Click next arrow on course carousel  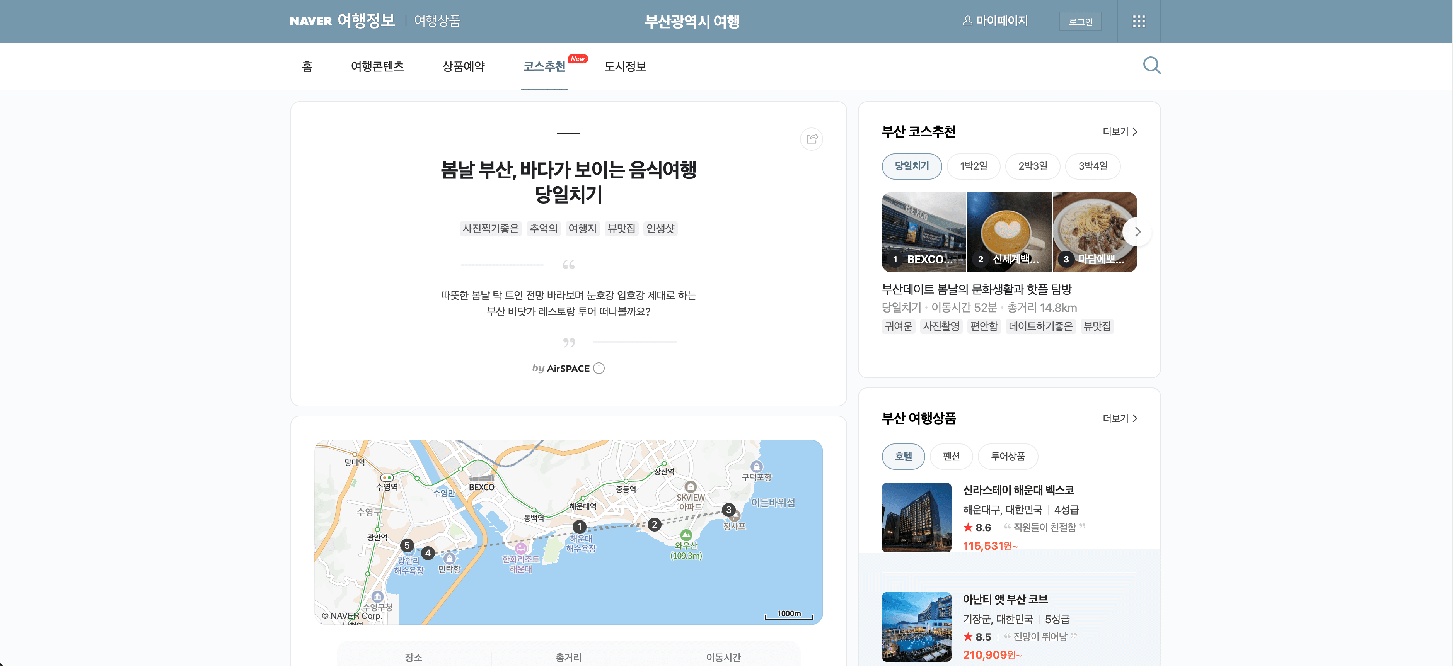(1137, 231)
